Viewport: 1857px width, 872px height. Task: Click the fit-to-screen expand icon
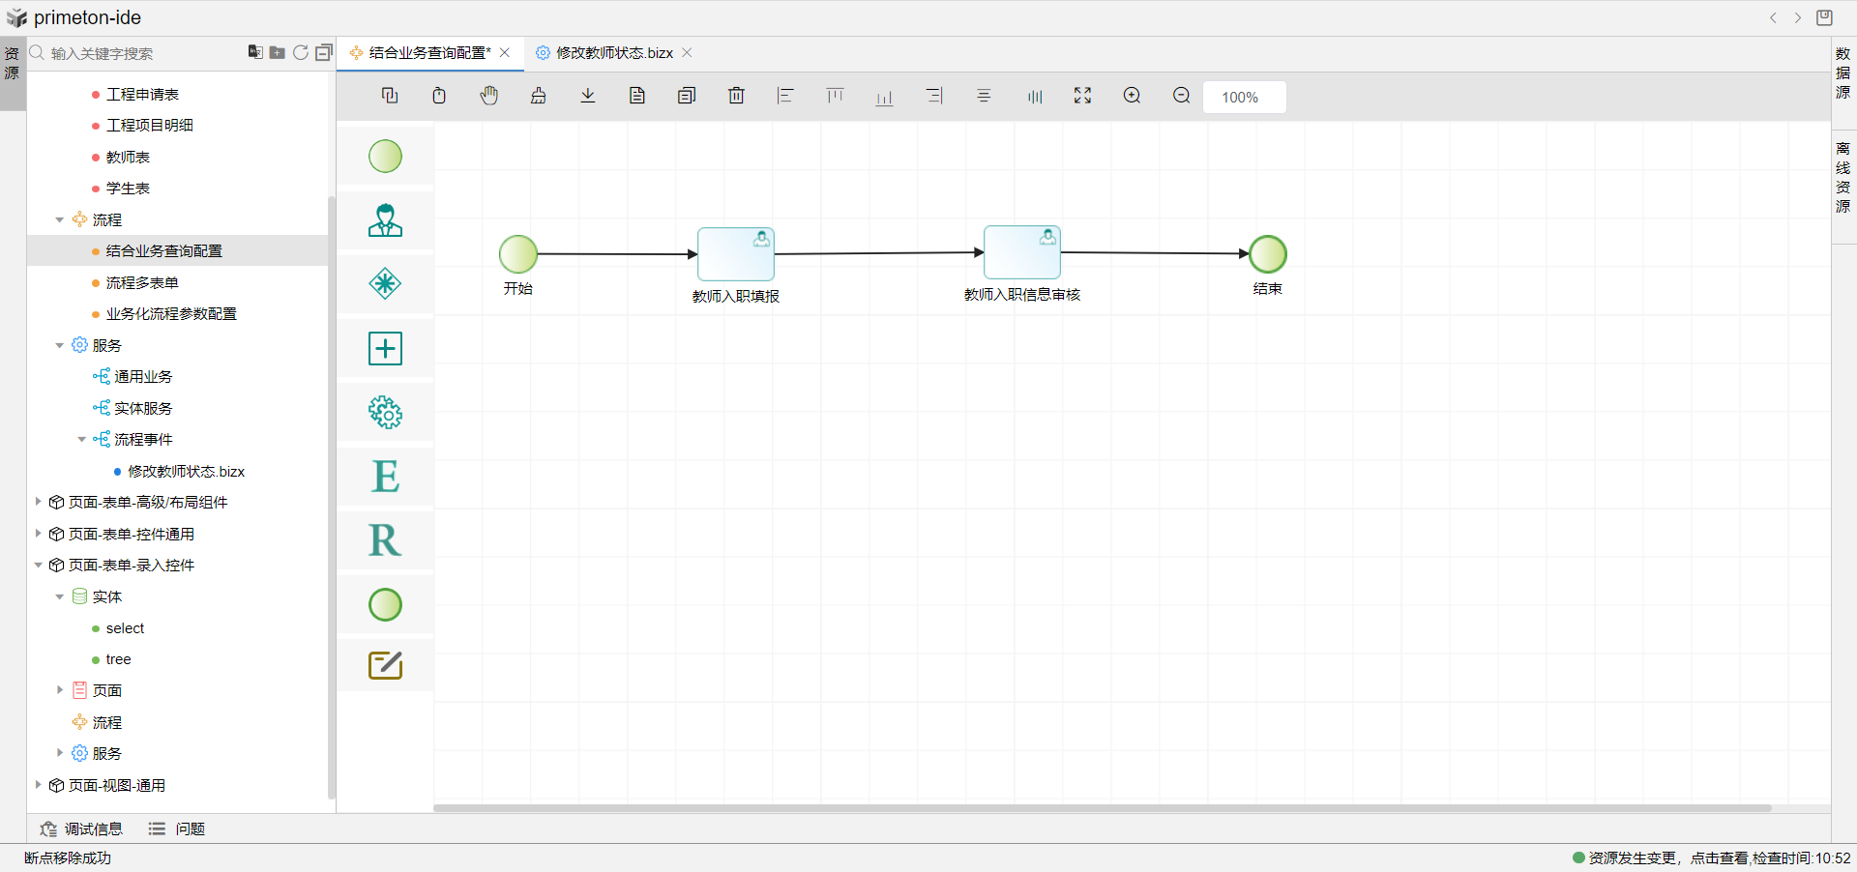[1082, 96]
